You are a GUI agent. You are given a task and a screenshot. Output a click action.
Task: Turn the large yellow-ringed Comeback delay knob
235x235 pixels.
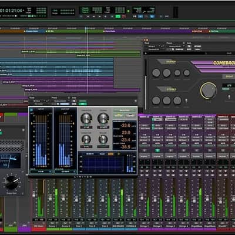pyautogui.click(x=208, y=90)
